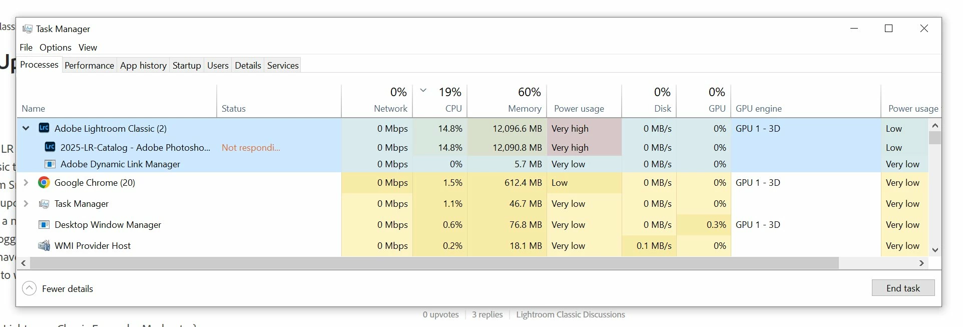
Task: Expand the Task Manager process group
Action: tap(26, 204)
